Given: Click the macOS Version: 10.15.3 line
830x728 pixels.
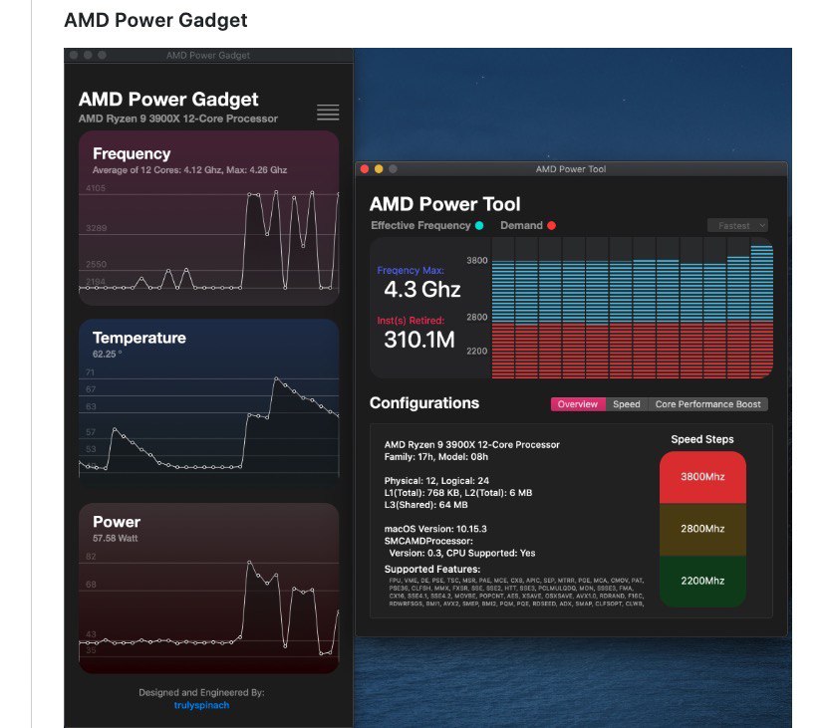Looking at the screenshot, I should 435,529.
